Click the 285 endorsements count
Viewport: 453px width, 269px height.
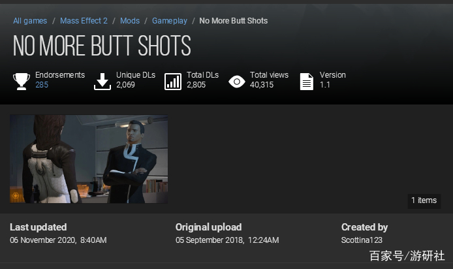42,85
